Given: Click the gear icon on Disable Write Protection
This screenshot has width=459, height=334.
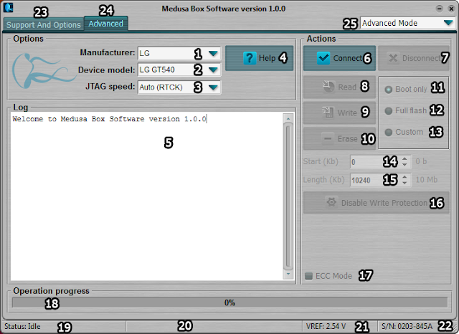Looking at the screenshot, I should pos(331,202).
